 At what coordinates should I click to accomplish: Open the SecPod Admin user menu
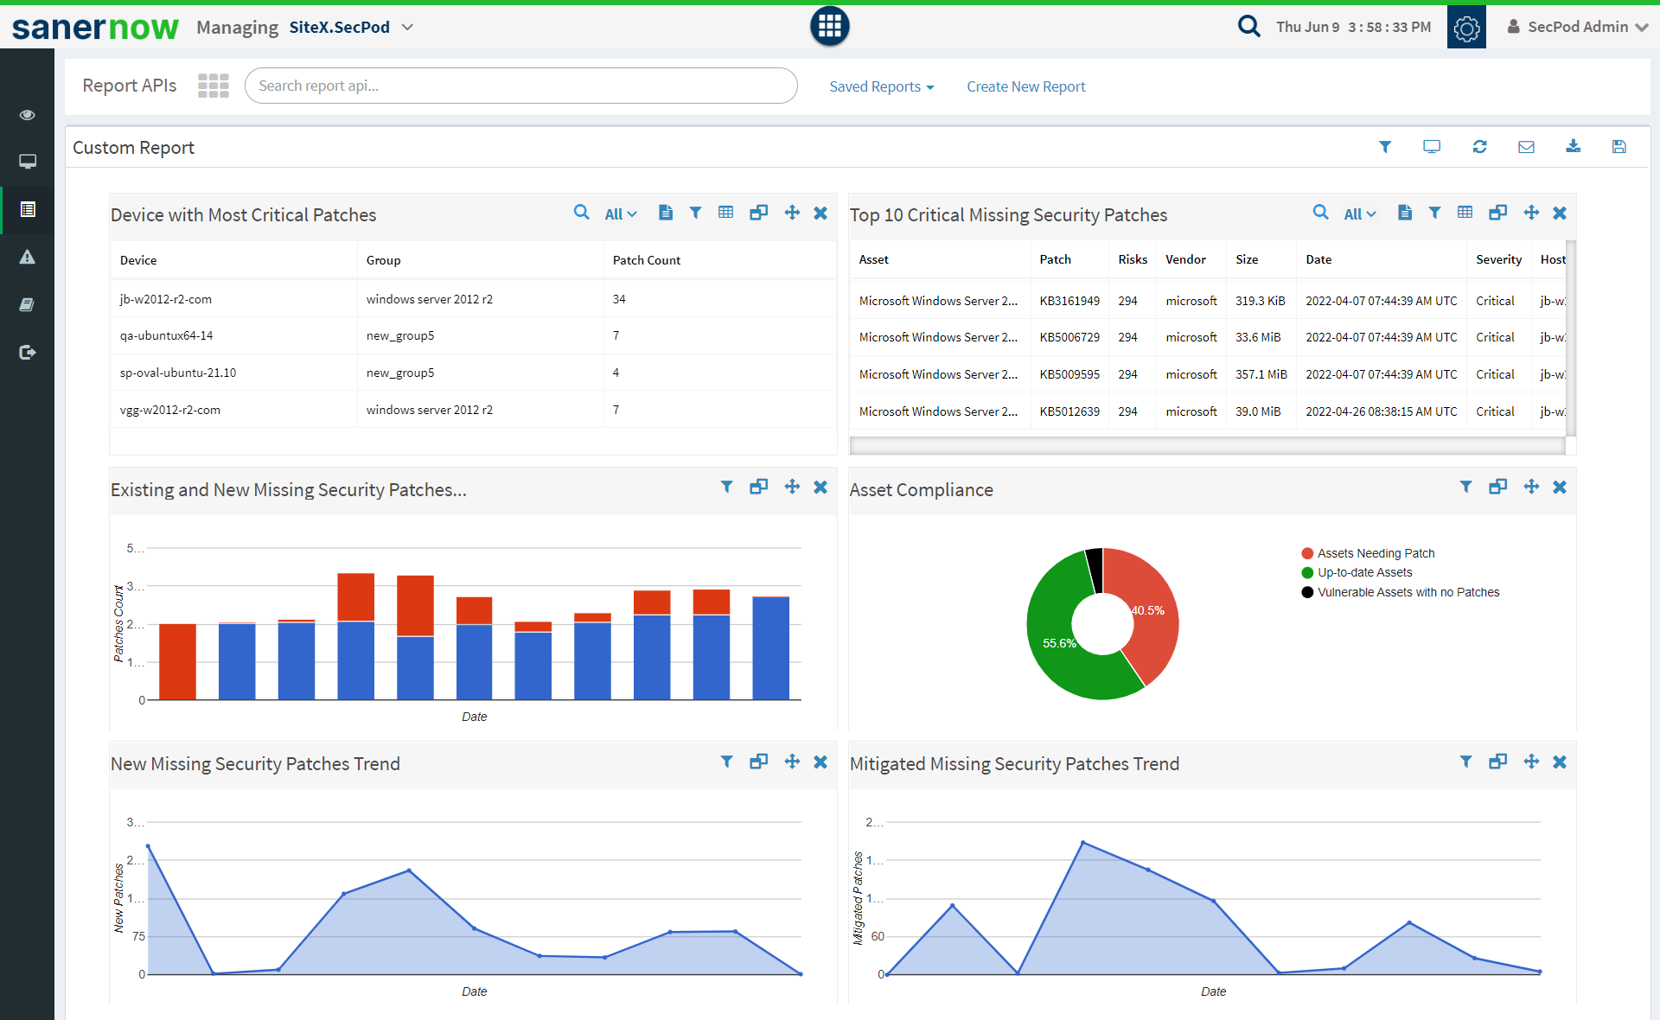pos(1578,27)
